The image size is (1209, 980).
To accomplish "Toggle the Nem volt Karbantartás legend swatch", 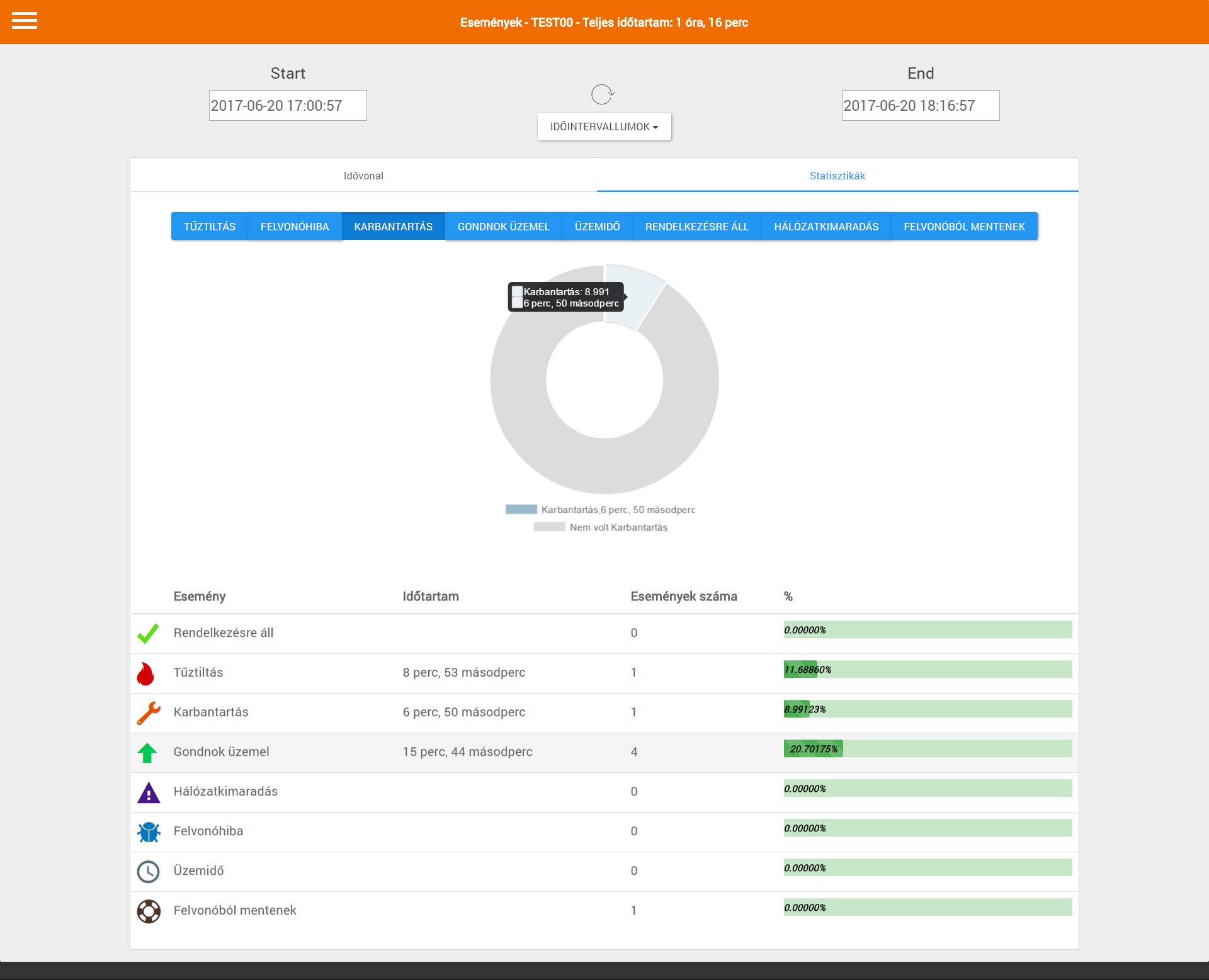I will click(549, 527).
